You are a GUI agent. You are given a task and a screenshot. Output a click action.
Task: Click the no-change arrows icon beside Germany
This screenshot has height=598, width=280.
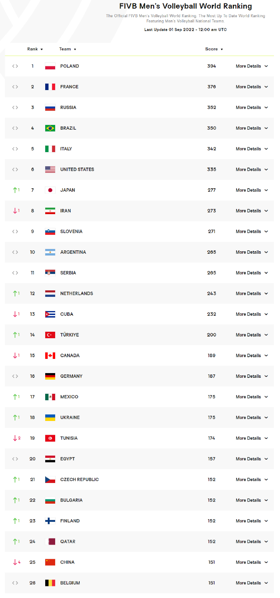[x=15, y=377]
